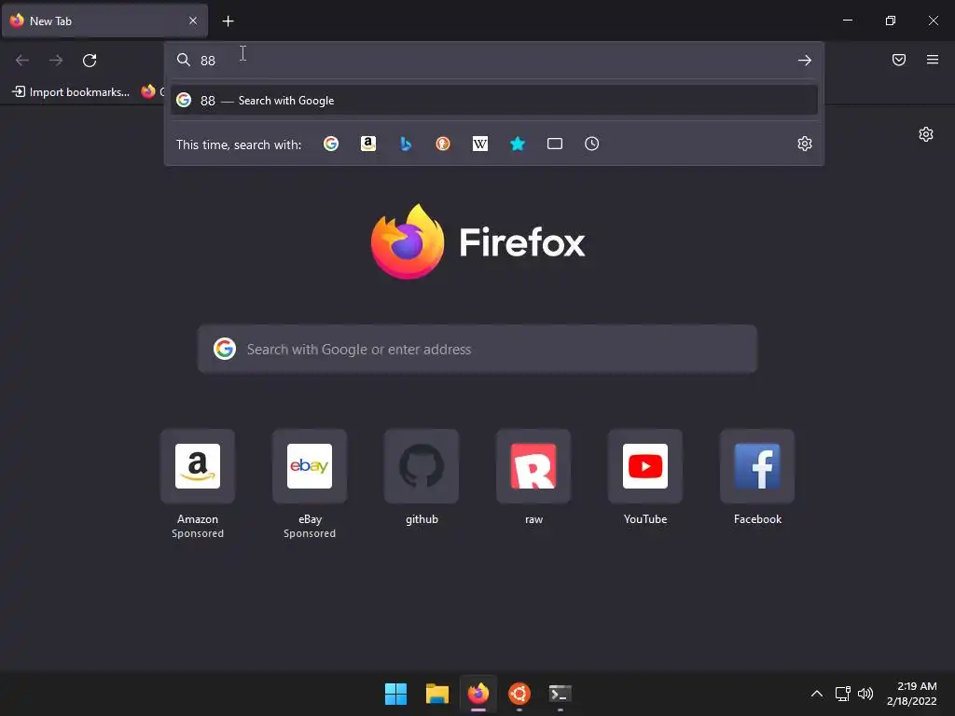Click the magnifier icon in the address bar

click(x=184, y=60)
